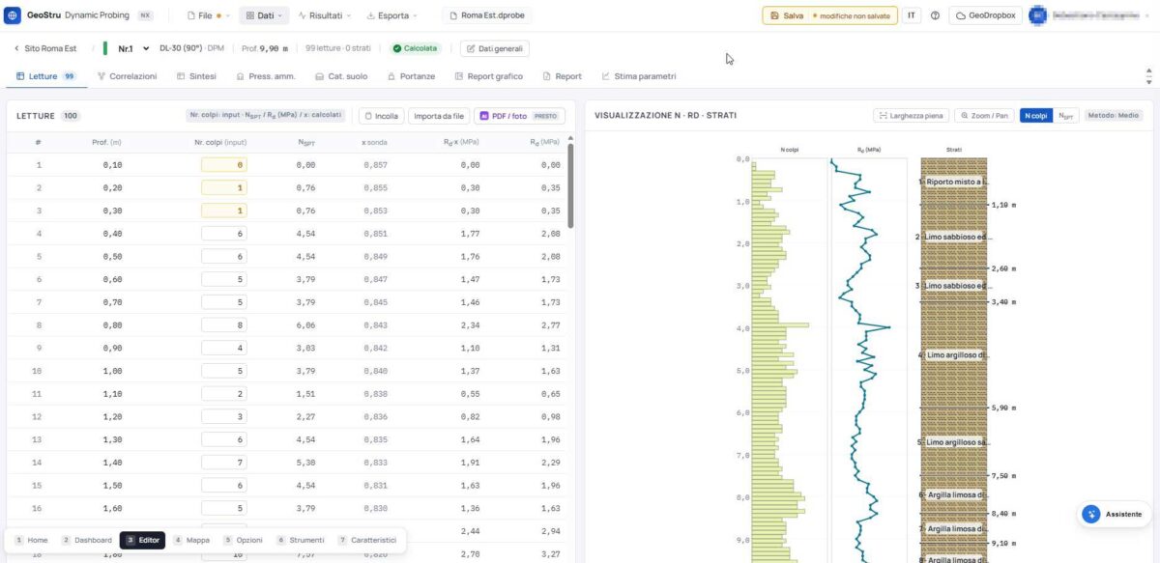Switch language with IT button
The height and width of the screenshot is (563, 1160).
pyautogui.click(x=913, y=15)
